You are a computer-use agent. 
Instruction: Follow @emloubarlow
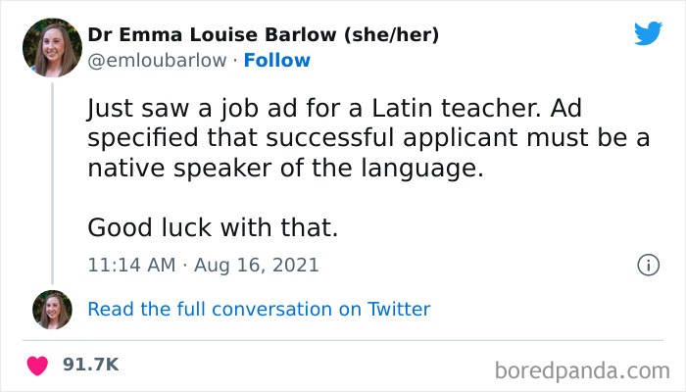click(275, 61)
